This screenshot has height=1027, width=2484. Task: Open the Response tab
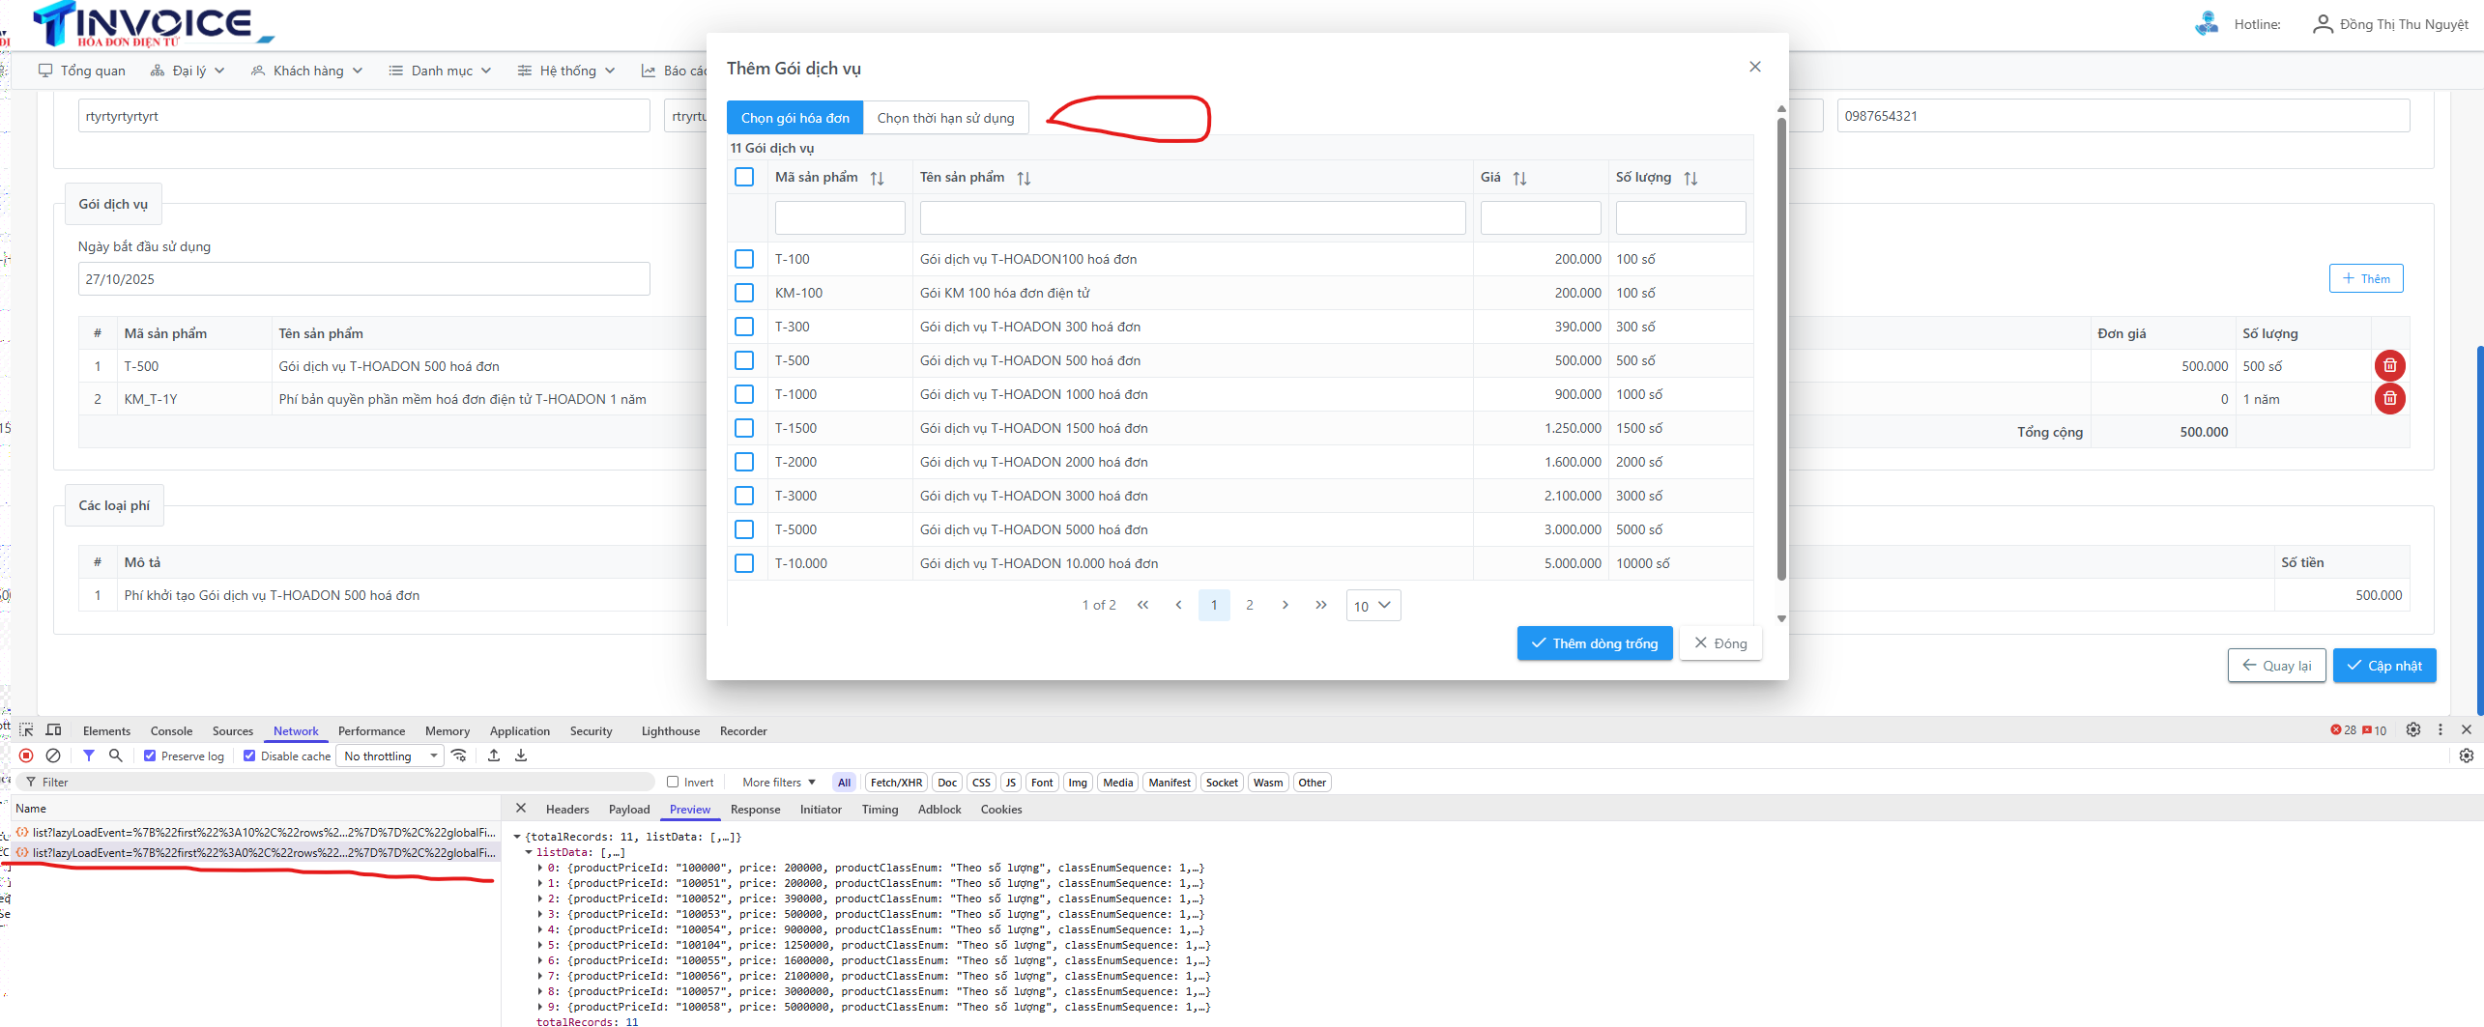pyautogui.click(x=755, y=809)
